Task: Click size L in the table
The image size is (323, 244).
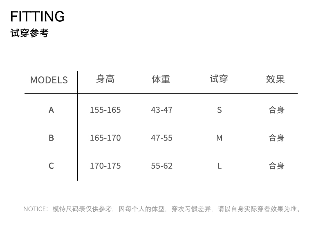Action: point(219,166)
